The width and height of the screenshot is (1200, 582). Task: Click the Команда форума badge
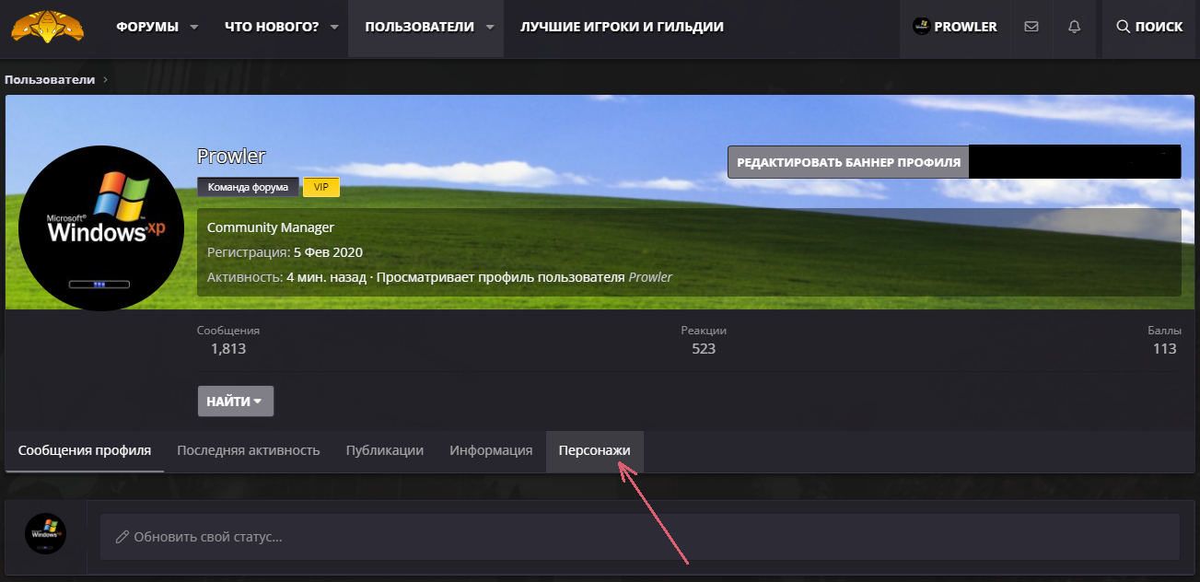[248, 187]
